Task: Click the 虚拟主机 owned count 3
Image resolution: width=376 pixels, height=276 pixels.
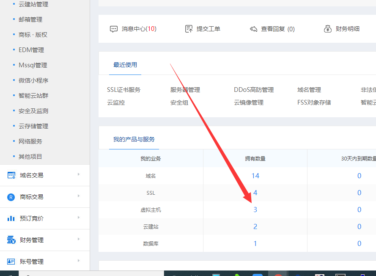Action: (255, 210)
